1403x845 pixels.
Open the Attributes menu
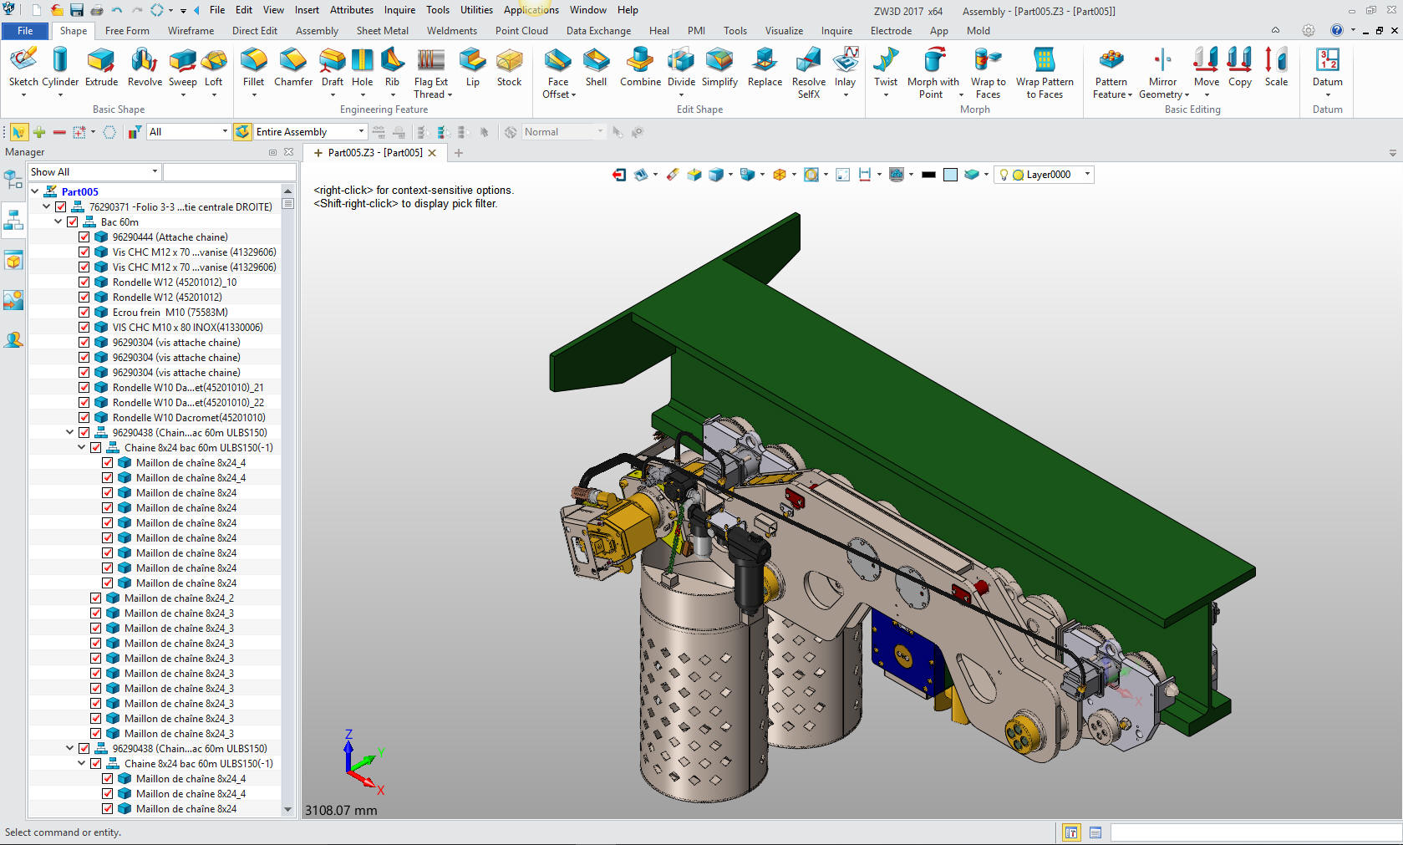click(x=351, y=10)
